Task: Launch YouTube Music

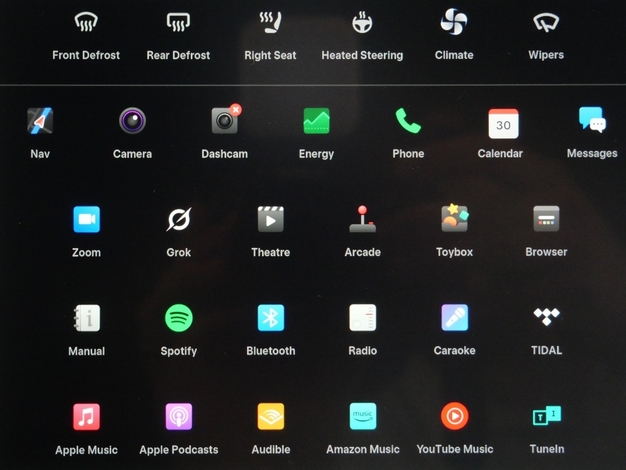Action: click(455, 416)
